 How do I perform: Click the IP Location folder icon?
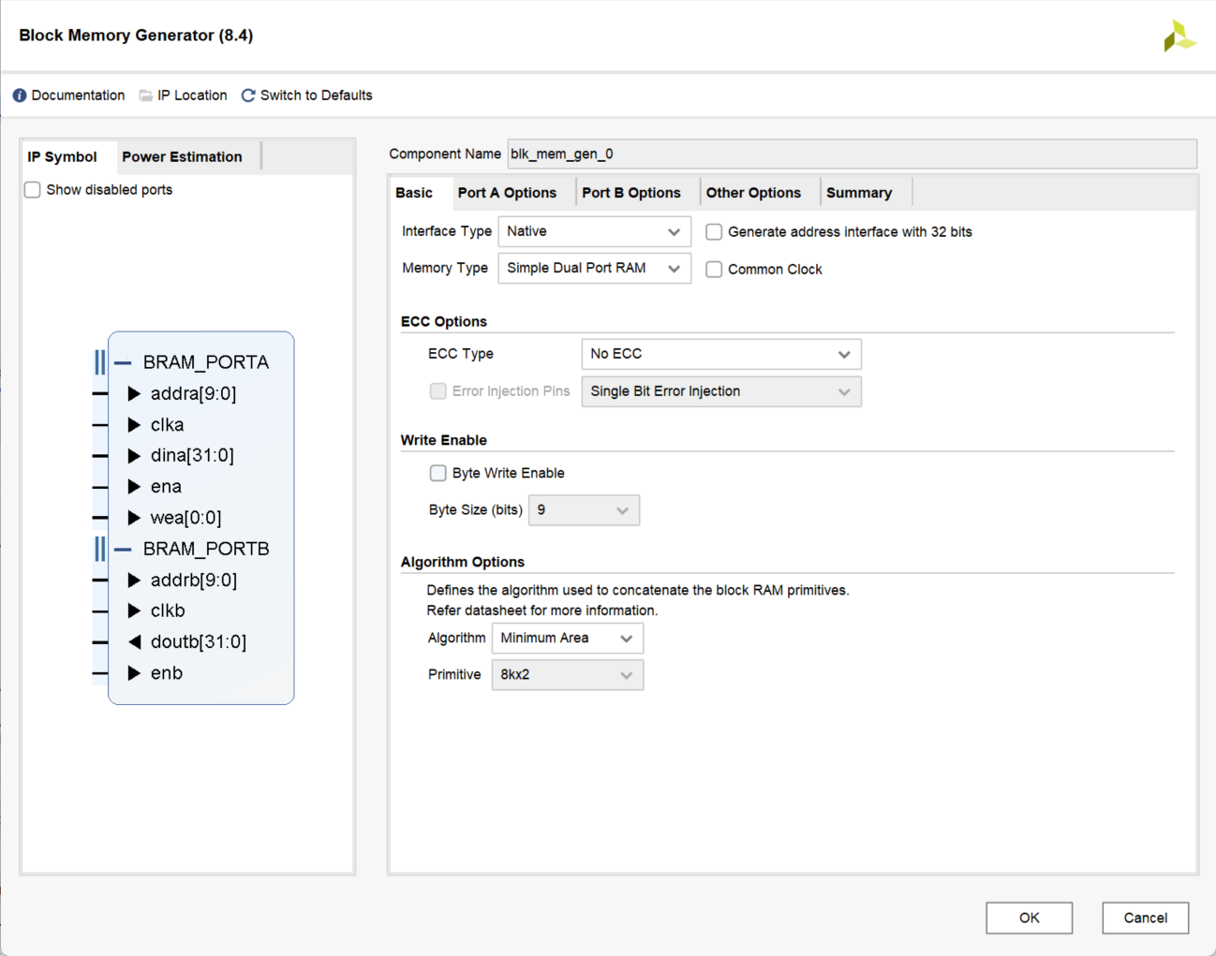click(x=146, y=96)
